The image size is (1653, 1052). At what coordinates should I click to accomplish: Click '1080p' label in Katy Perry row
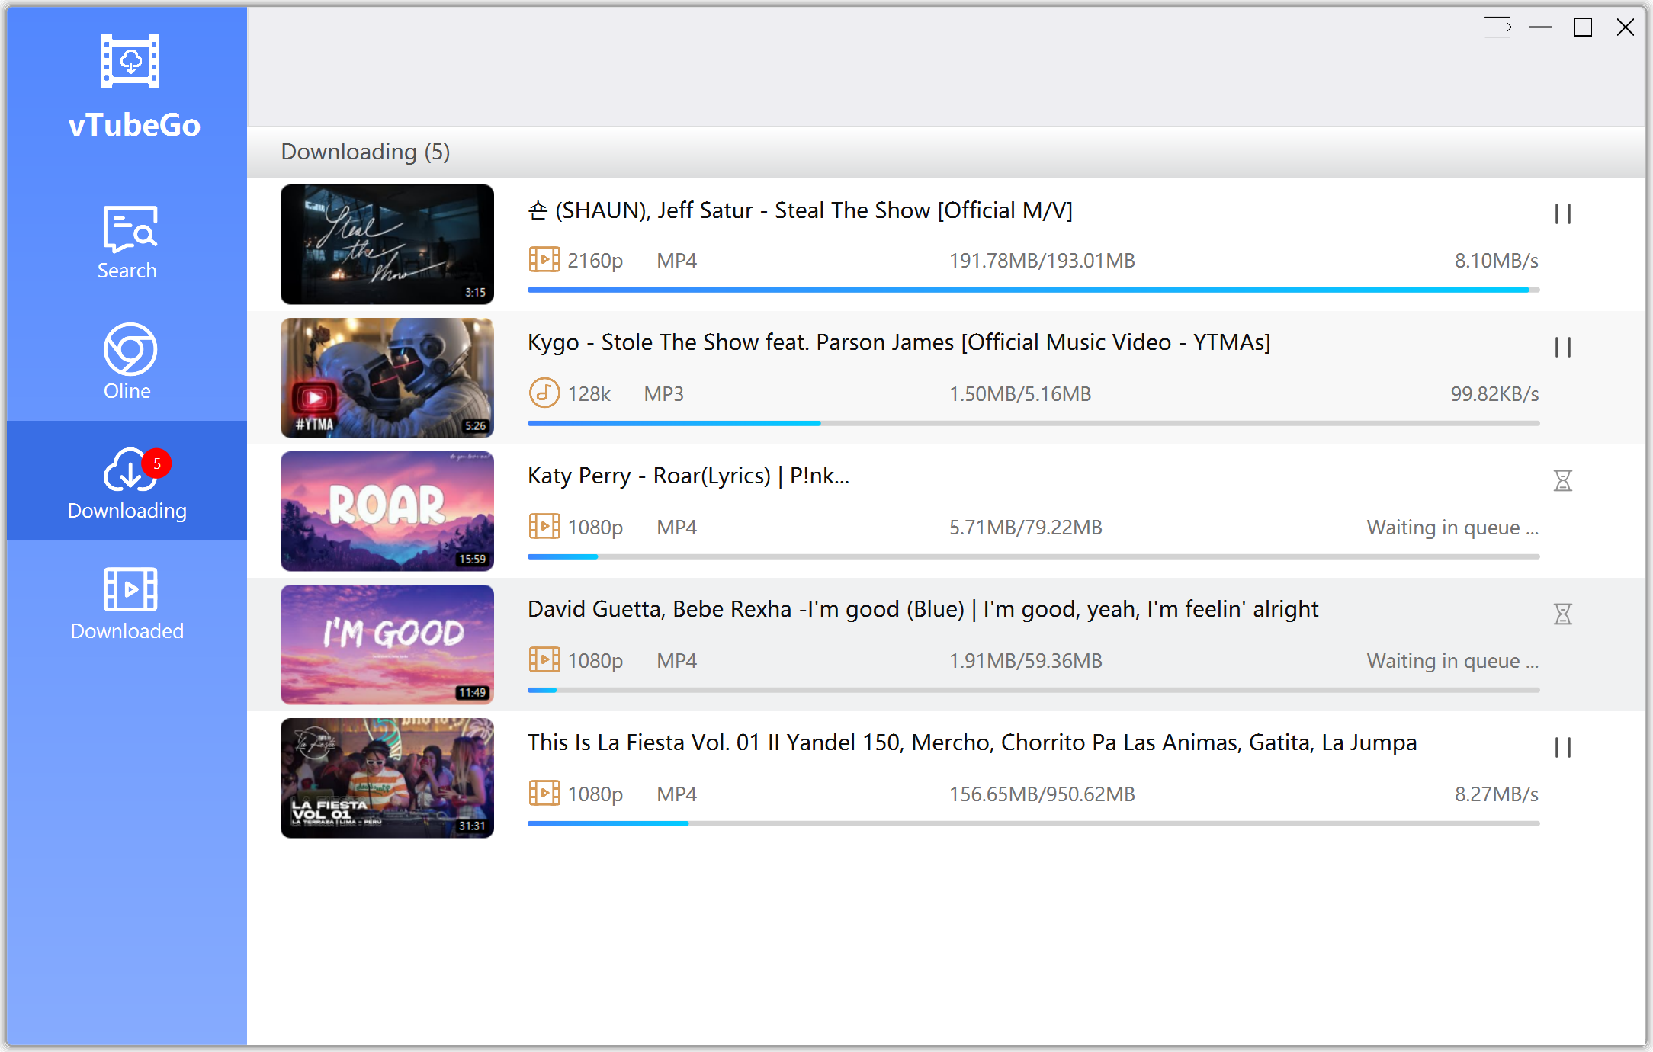point(595,528)
